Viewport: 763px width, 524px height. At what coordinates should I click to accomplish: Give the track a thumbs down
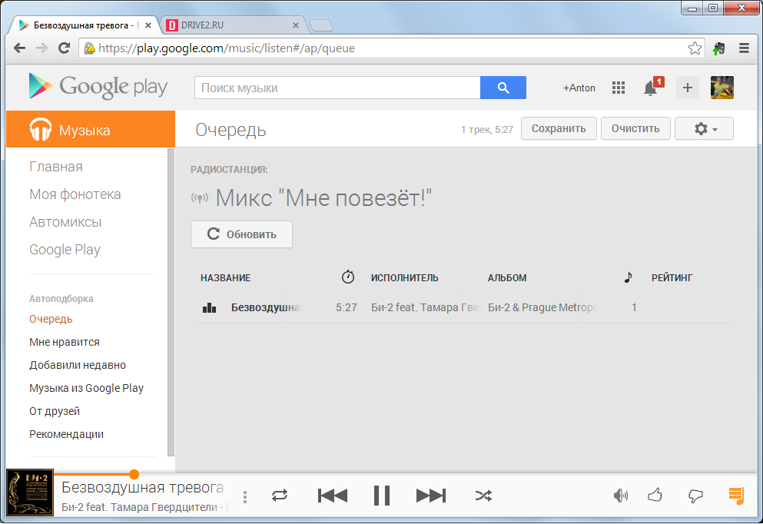coord(695,496)
